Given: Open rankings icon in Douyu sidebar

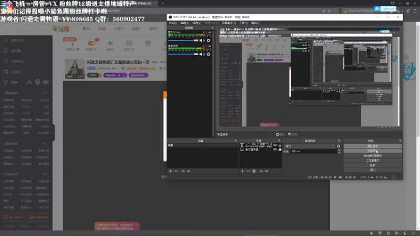Looking at the screenshot, I should (x=6, y=51).
